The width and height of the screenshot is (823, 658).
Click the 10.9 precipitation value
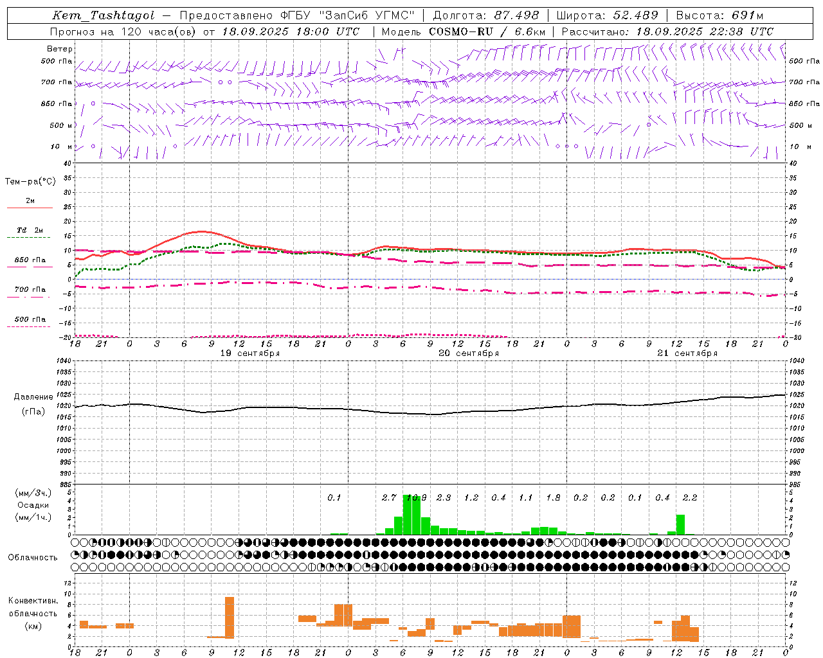(x=417, y=497)
